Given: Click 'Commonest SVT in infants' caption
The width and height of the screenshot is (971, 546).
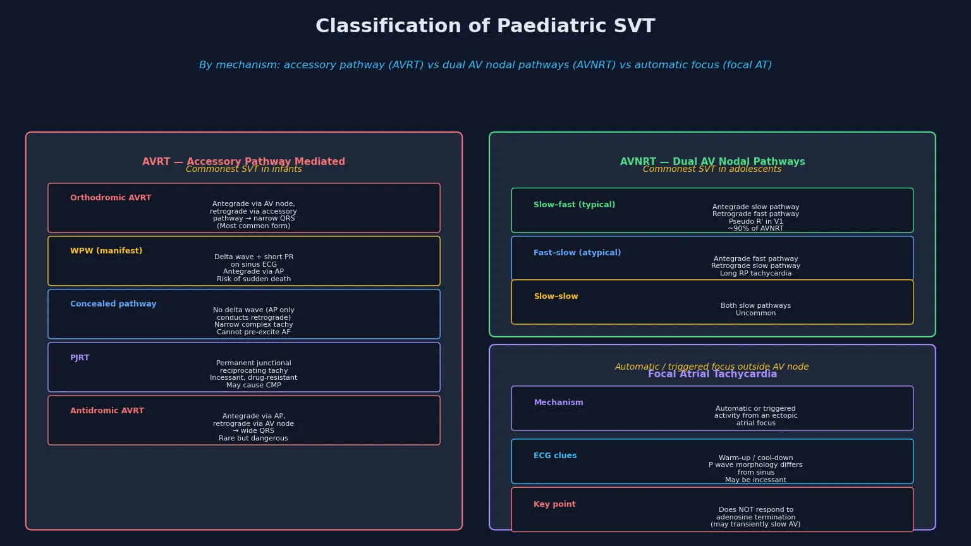Looking at the screenshot, I should coord(243,169).
